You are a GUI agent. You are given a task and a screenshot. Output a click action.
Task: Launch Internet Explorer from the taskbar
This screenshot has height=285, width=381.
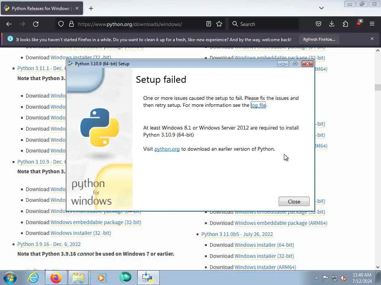click(x=33, y=278)
